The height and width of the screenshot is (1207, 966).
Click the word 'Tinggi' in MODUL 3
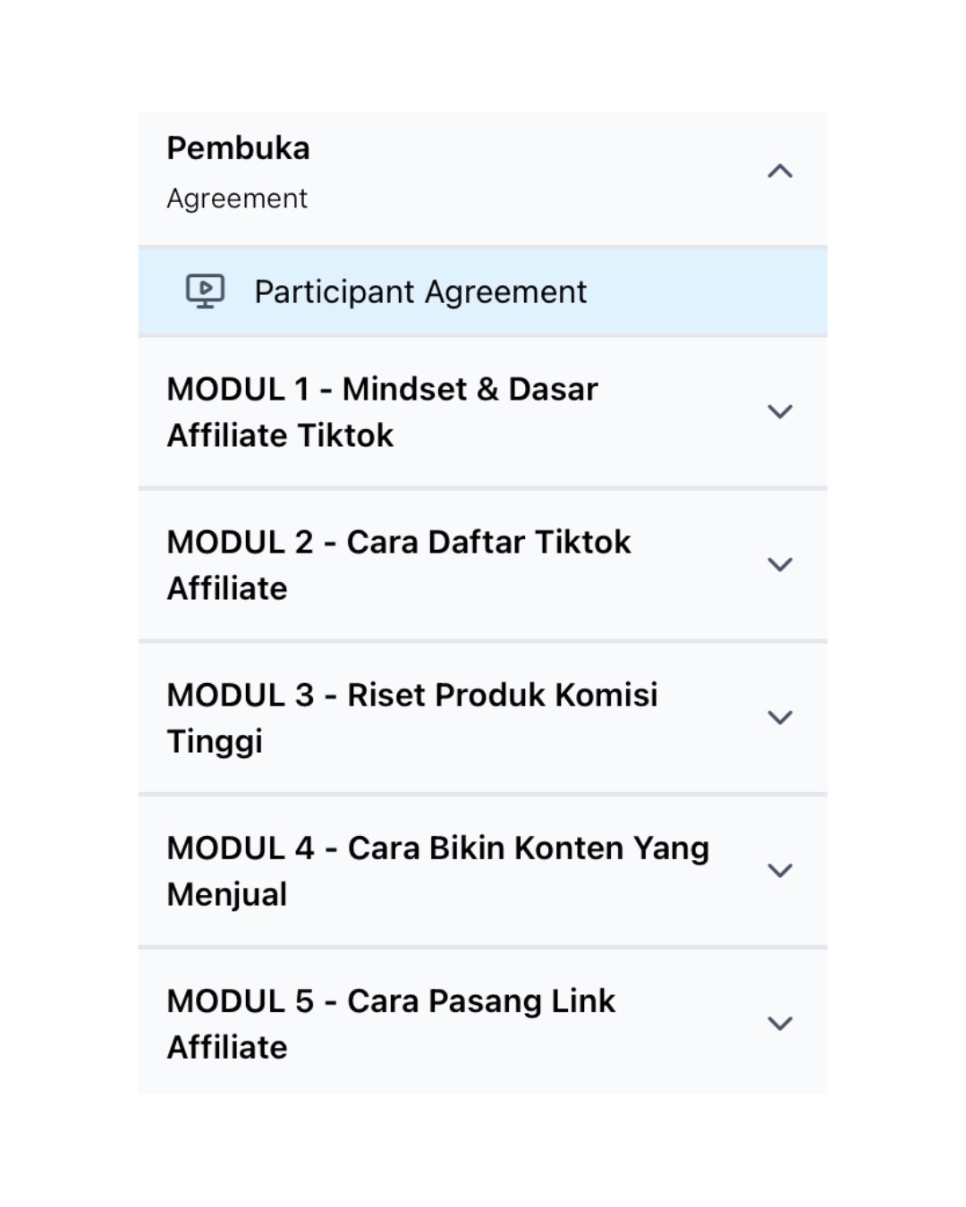215,742
